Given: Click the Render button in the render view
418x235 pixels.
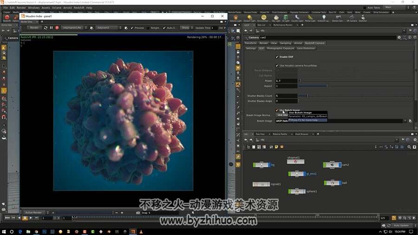Looking at the screenshot, I should coord(34,28).
